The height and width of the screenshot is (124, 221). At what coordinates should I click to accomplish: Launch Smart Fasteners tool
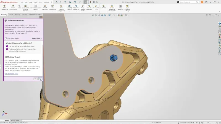pos(45,7)
